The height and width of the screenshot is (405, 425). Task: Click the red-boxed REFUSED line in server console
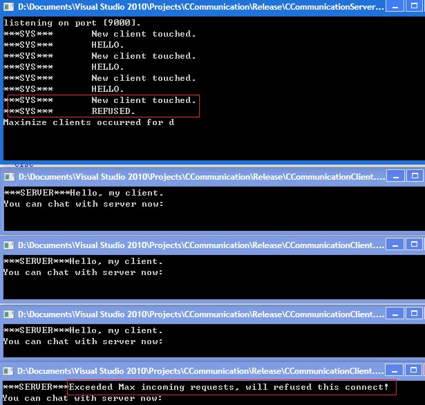[113, 111]
